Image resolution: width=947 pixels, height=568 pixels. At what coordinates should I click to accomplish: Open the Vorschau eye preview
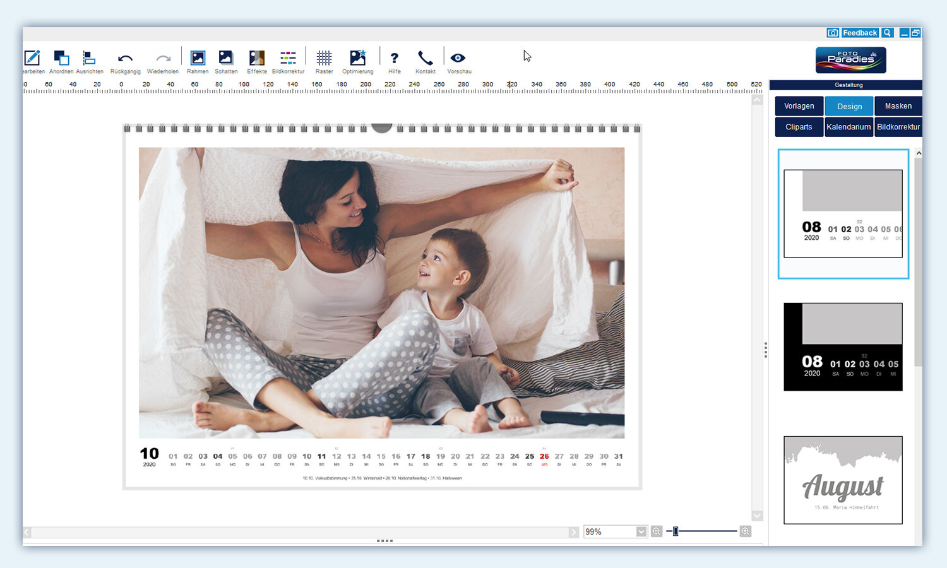click(x=458, y=59)
